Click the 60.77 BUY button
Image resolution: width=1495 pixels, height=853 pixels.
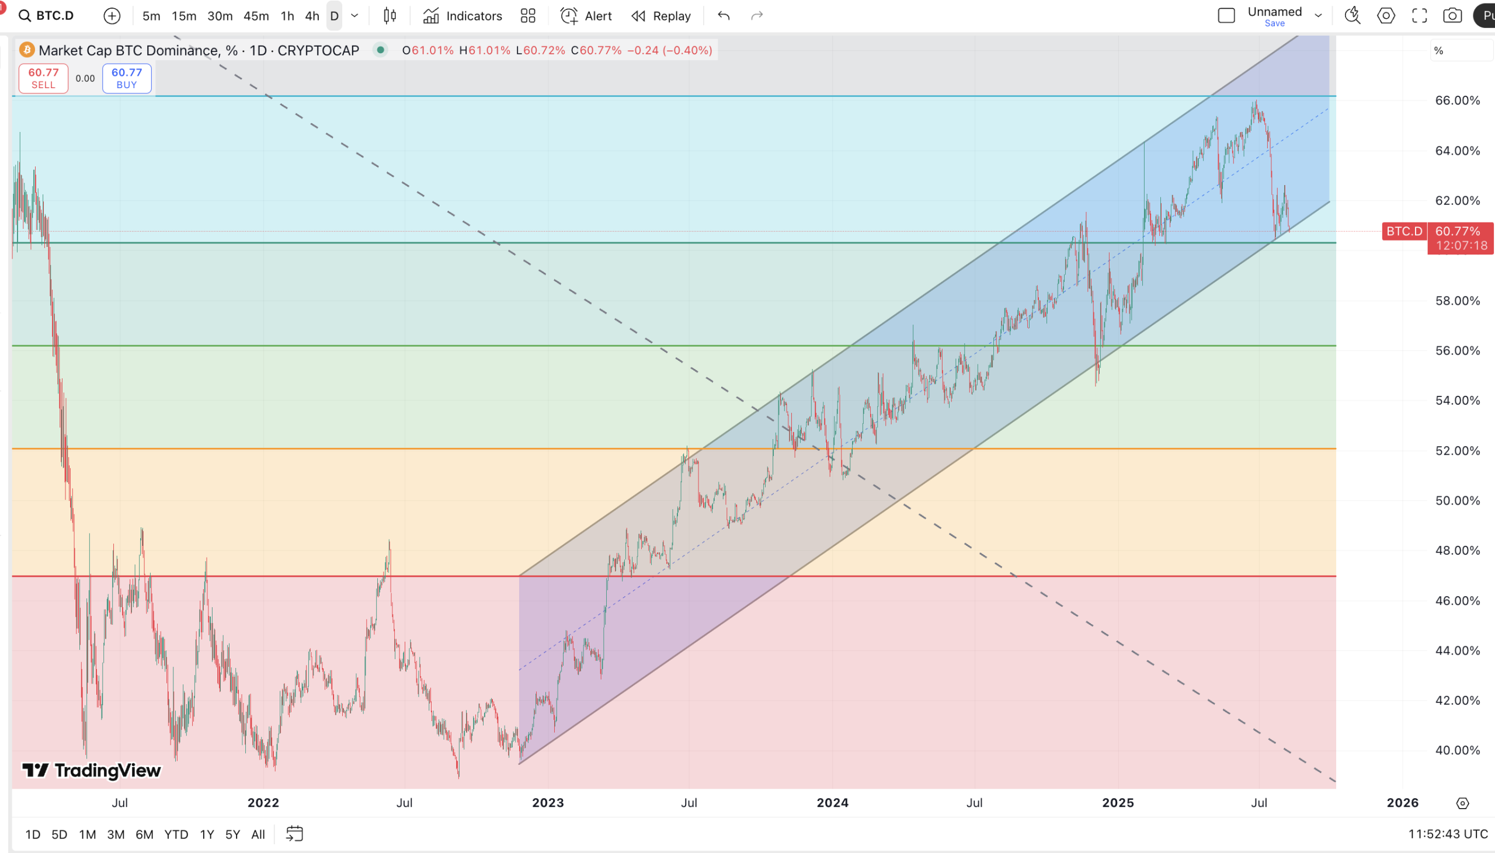point(127,78)
